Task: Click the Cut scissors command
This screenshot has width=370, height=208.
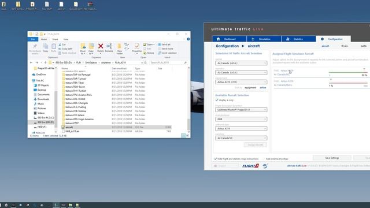Action: pyautogui.click(x=62, y=44)
